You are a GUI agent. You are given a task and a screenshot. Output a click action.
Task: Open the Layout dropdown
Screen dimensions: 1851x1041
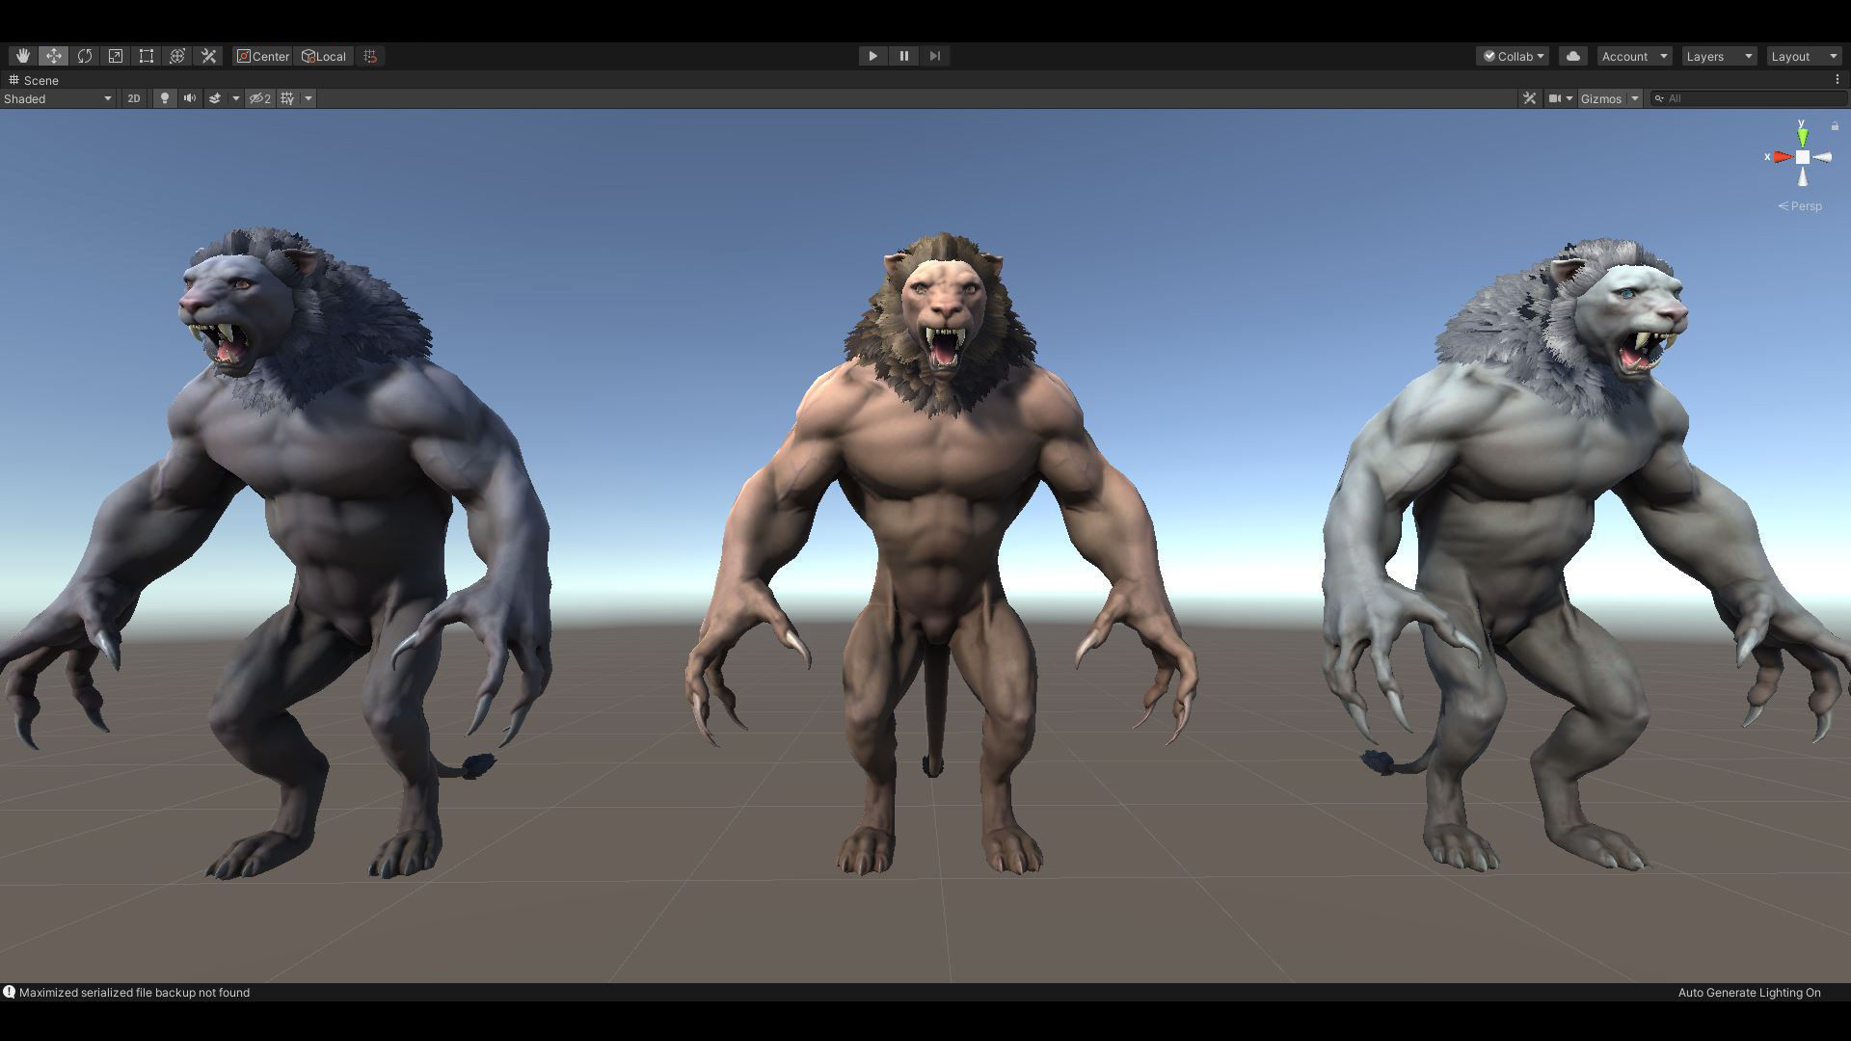coord(1804,56)
